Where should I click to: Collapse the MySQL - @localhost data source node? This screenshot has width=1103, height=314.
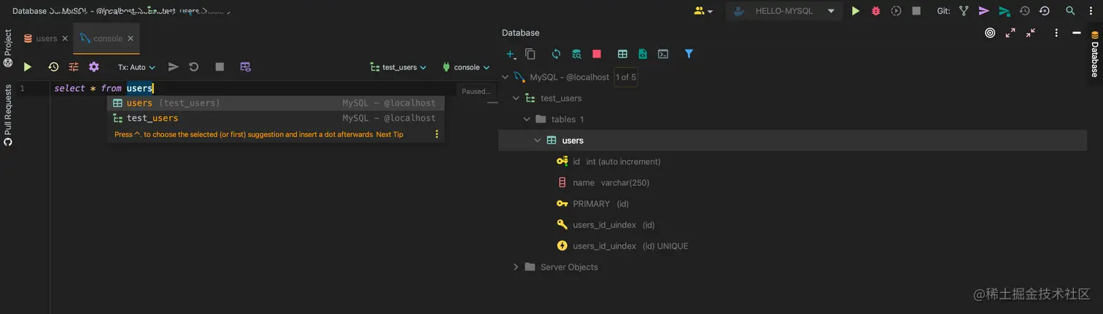click(x=506, y=77)
